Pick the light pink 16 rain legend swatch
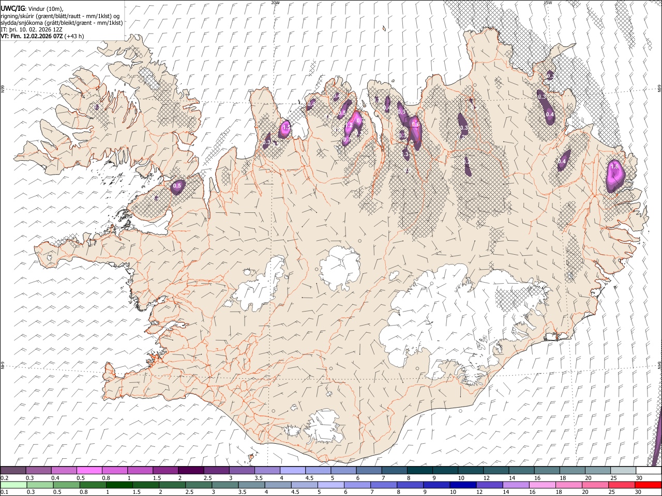This screenshot has height=496, width=662. (x=541, y=485)
